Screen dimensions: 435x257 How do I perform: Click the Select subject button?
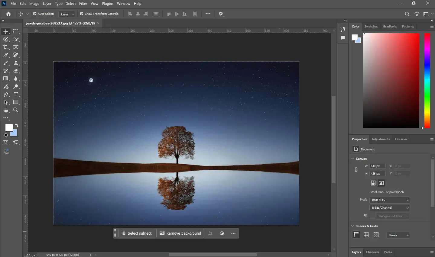[x=137, y=233]
